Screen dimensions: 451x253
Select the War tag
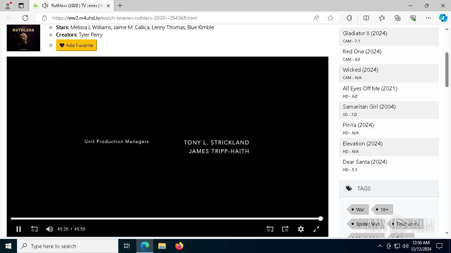coord(358,209)
